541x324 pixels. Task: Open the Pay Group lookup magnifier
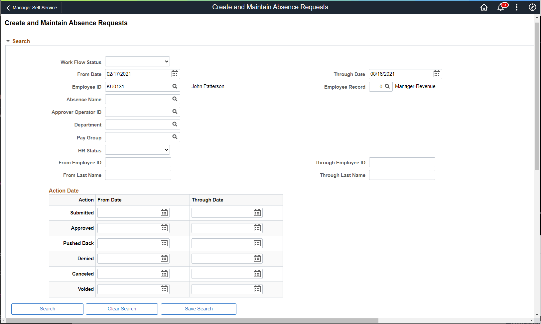(175, 137)
